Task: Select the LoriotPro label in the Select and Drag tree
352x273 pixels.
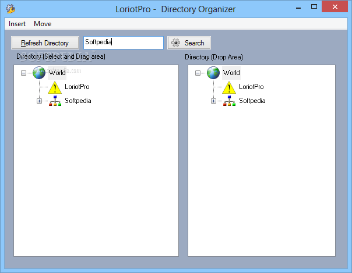Action: [x=77, y=87]
